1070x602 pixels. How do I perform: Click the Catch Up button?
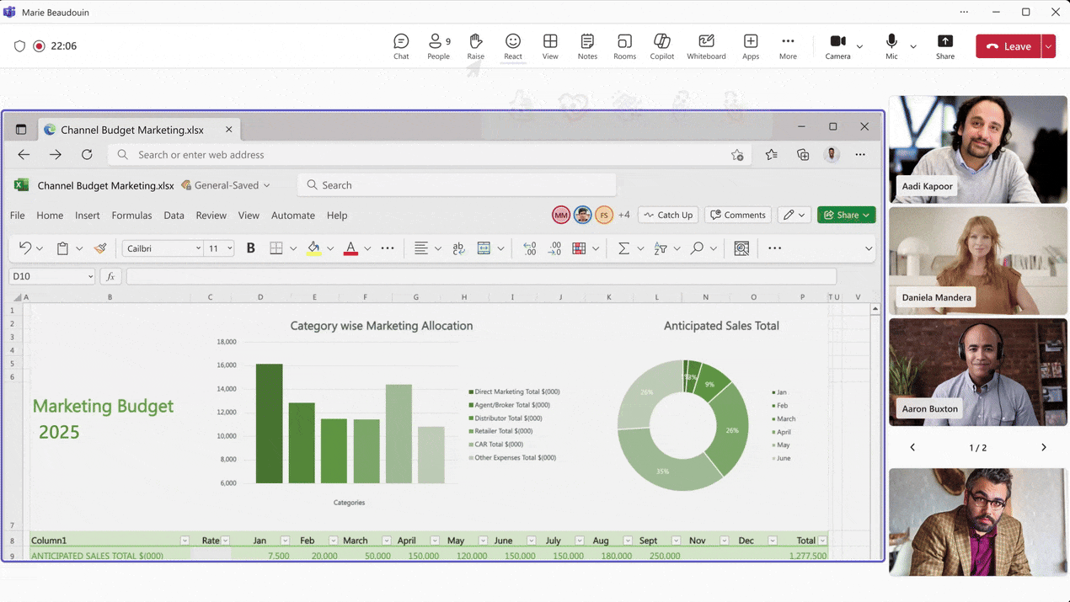click(x=668, y=215)
